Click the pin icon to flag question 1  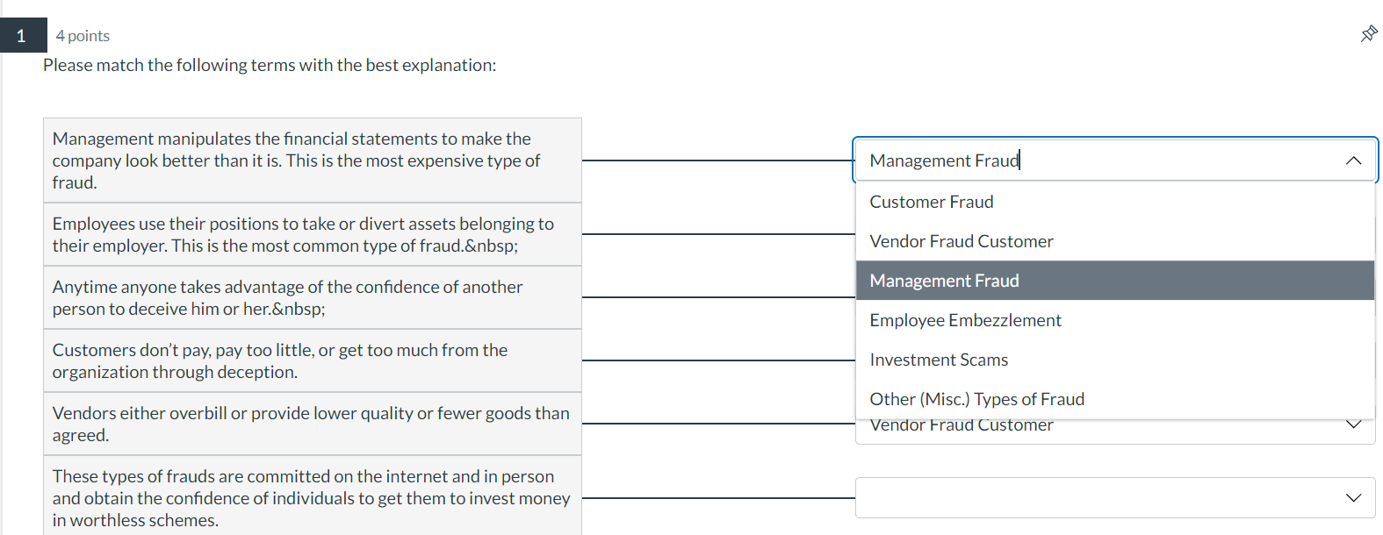point(1368,32)
